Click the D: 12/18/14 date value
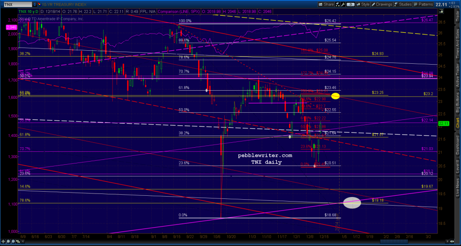 (x=50, y=11)
